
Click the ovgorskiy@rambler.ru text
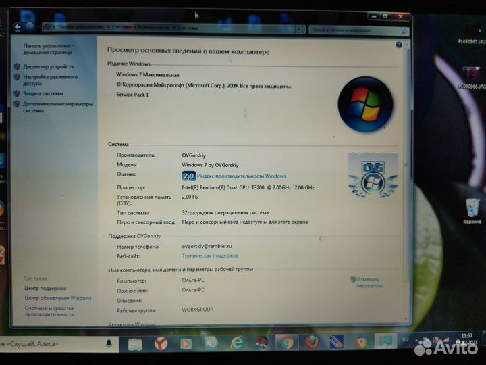[207, 246]
